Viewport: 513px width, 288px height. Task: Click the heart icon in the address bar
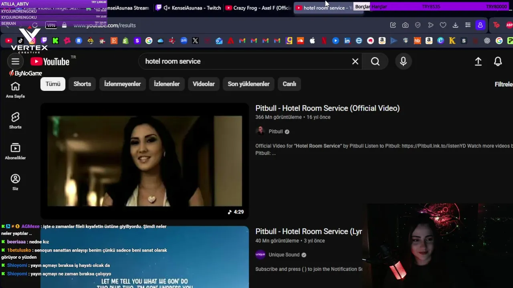(x=443, y=25)
